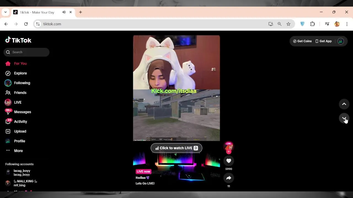This screenshot has width=353, height=198.
Task: Install app icon in address bar
Action: pos(271,24)
